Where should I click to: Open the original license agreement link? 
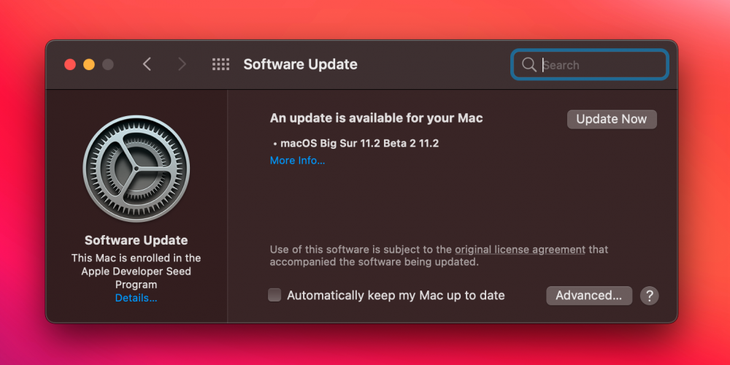[520, 250]
